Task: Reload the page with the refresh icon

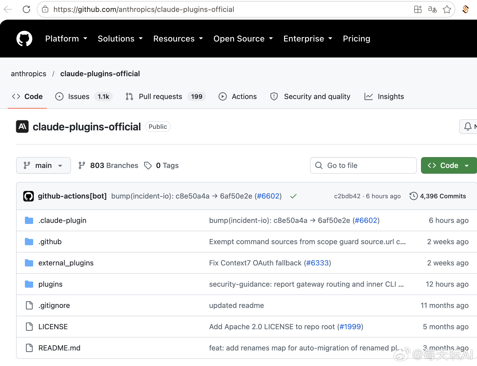Action: pos(26,9)
